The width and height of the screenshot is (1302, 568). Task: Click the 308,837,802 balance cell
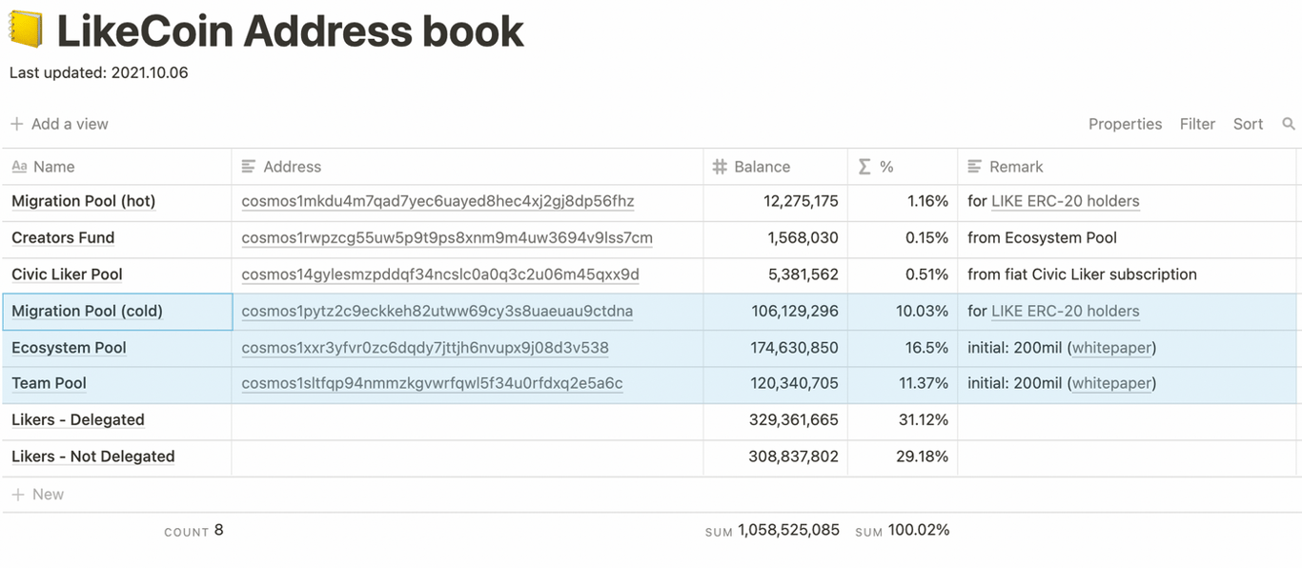point(775,456)
